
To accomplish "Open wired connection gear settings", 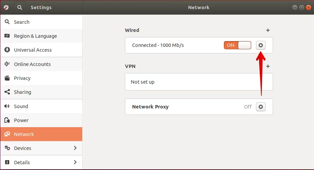I will [x=260, y=45].
